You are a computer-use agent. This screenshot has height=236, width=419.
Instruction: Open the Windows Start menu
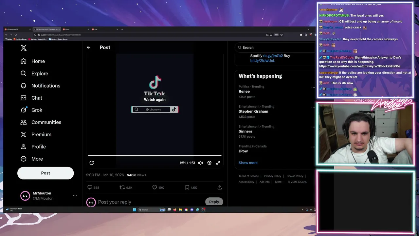click(x=134, y=210)
